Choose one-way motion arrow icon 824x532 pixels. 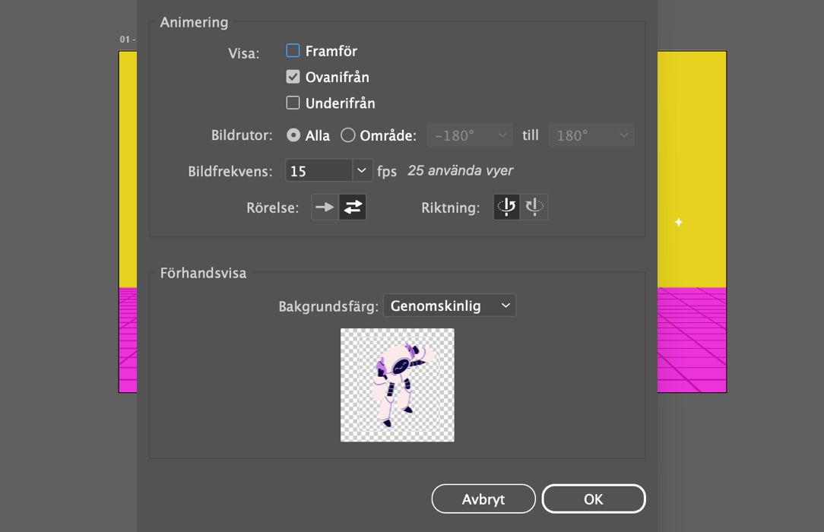coord(325,207)
